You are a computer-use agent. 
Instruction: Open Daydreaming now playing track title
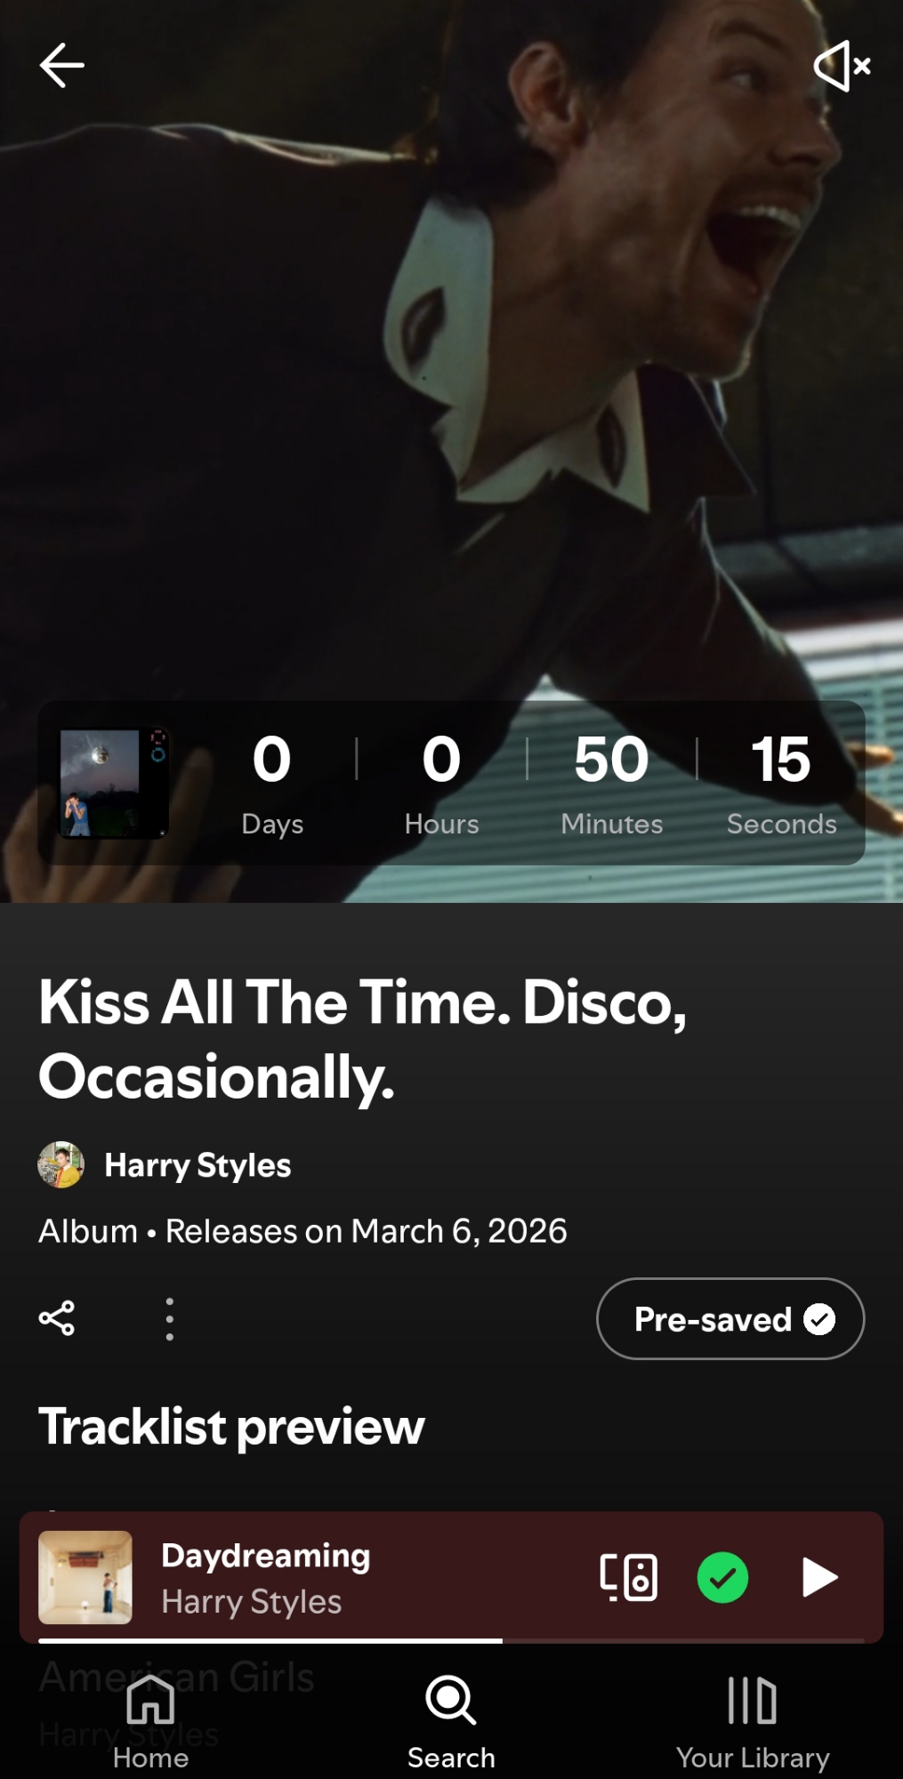point(265,1556)
